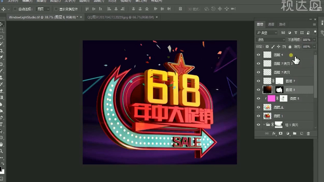Hide the group 组 1 拷贝

coord(258,125)
